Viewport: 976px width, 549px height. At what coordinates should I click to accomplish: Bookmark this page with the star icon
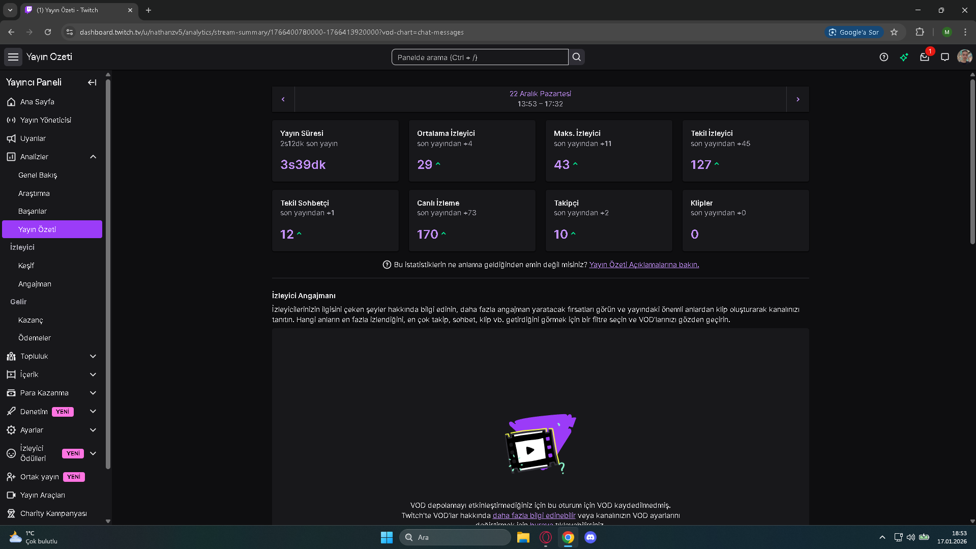(894, 32)
